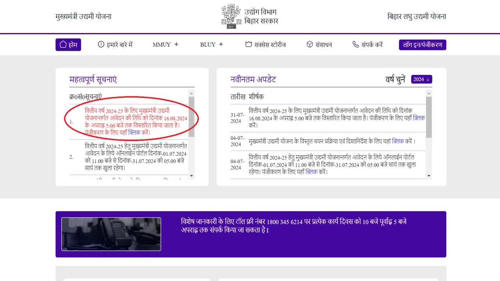Screen dimensions: 500x281
Task: Click the scroll-up arrow in महत्वपूर्ण सूचनाएं panel
Action: (x=191, y=93)
